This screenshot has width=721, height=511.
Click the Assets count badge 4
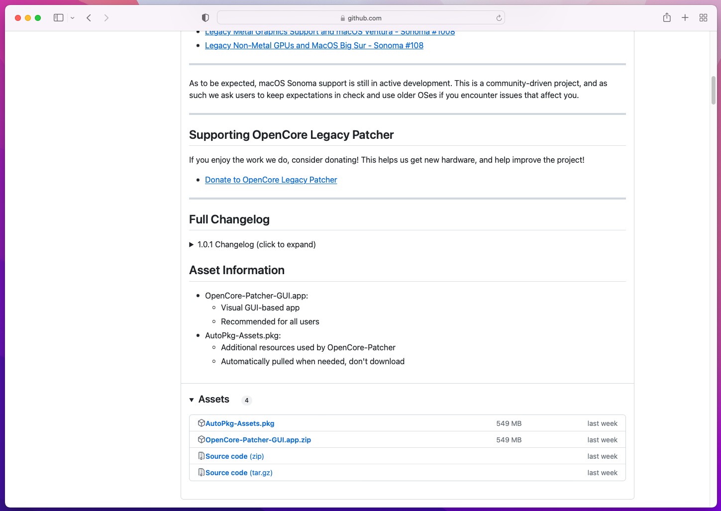(247, 400)
